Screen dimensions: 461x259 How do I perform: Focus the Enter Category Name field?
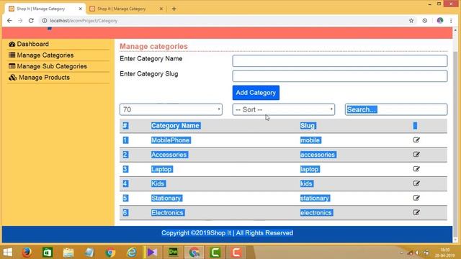pos(340,60)
